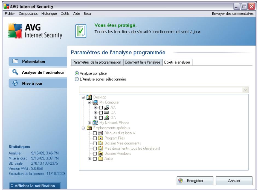Select L'Analyse zones sélectionnées radio button
258x190 pixels.
click(77, 79)
